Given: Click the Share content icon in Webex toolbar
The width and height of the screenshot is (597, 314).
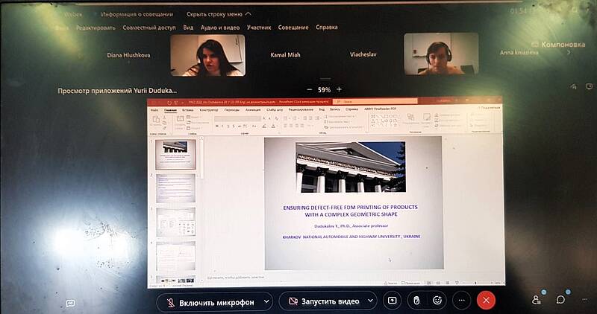Looking at the screenshot, I should [393, 301].
